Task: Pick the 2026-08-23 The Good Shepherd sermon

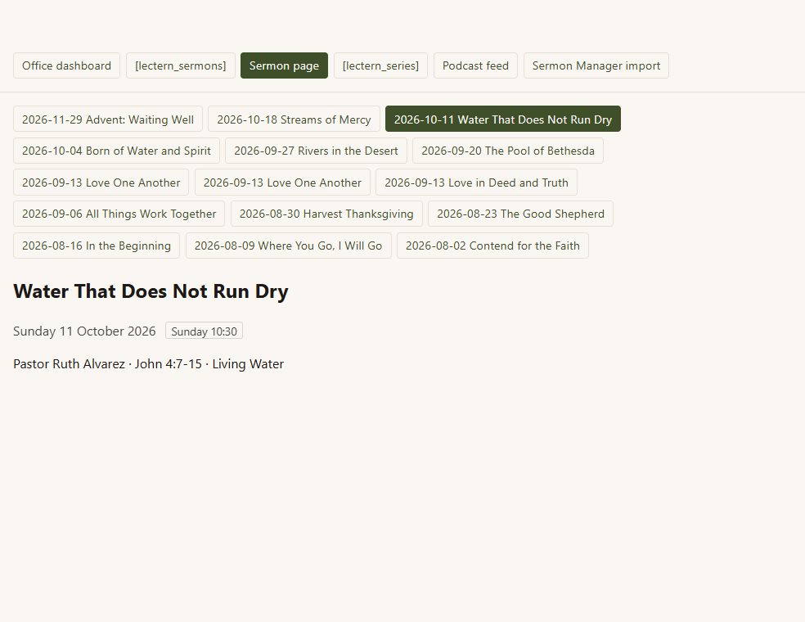Action: coord(520,214)
